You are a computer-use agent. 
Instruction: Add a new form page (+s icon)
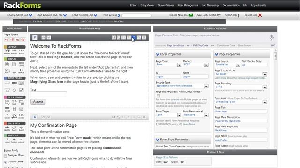coord(6,40)
